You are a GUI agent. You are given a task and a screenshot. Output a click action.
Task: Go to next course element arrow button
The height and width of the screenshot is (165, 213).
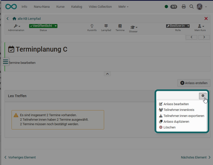pos(204,37)
